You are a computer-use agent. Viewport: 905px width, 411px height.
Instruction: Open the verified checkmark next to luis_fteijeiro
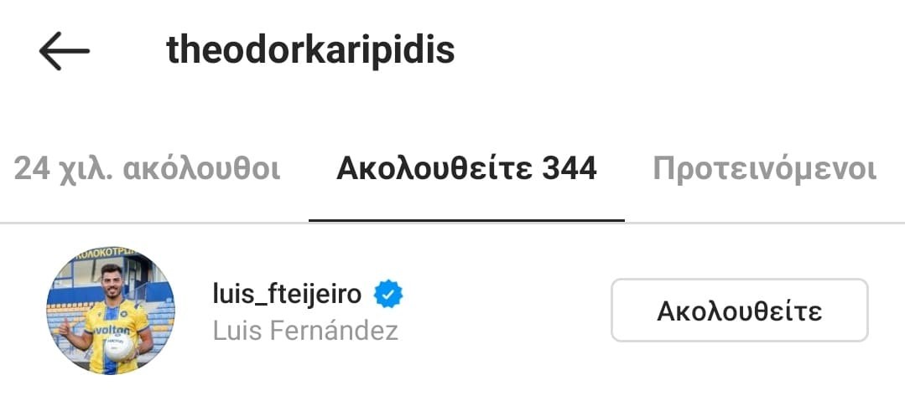[x=388, y=295]
